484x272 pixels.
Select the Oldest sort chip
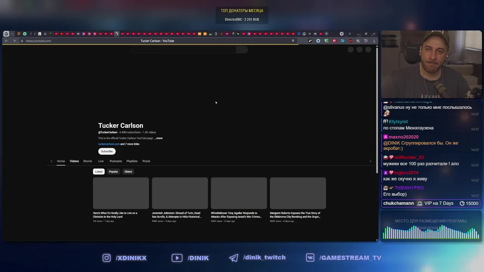tap(128, 172)
